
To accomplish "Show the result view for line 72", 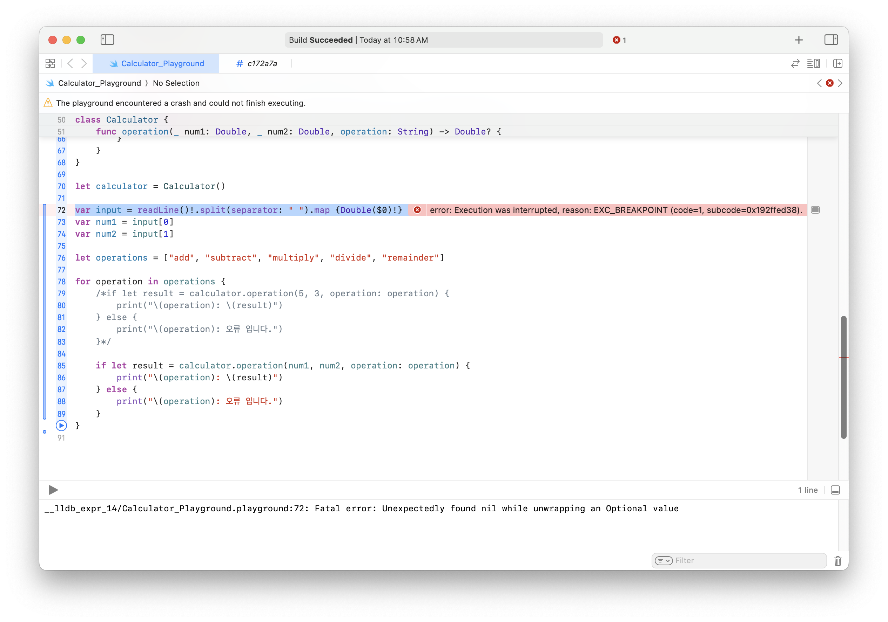I will click(x=815, y=210).
